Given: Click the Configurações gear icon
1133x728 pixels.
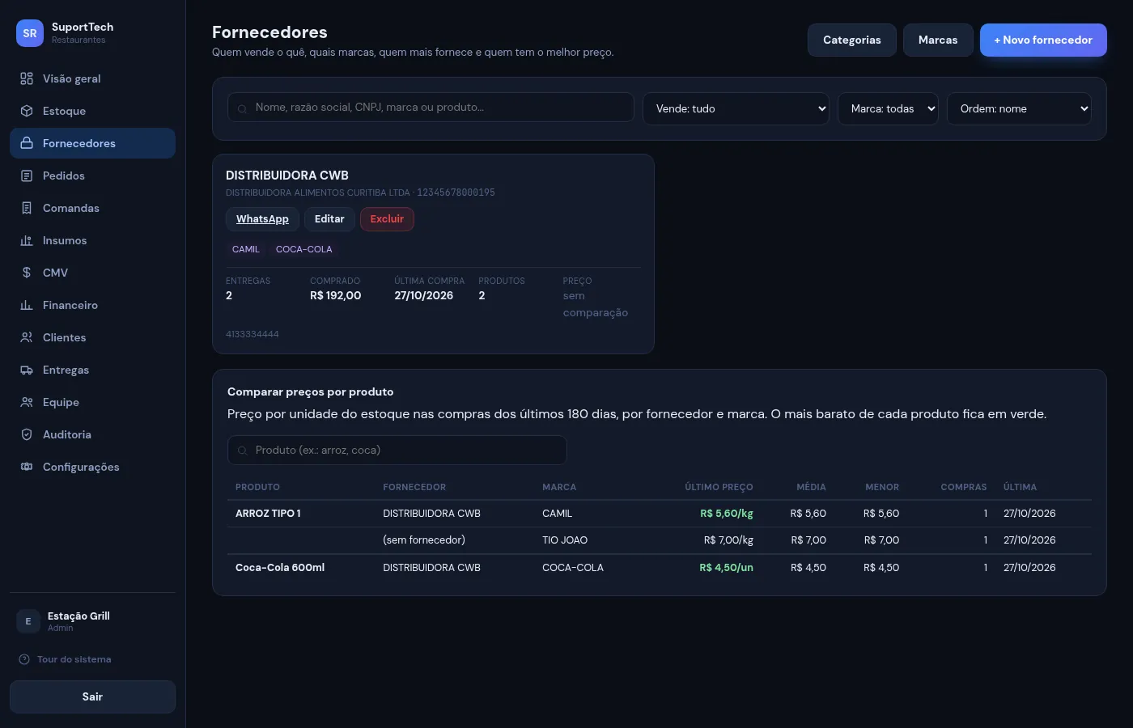Looking at the screenshot, I should (27, 467).
